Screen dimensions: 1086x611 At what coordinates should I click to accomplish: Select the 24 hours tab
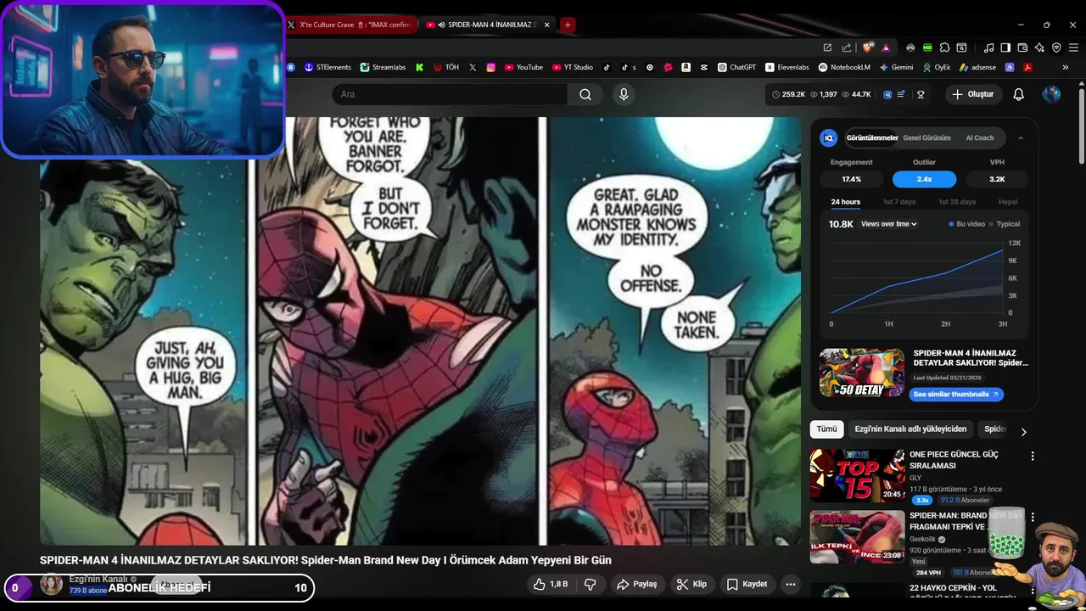[845, 202]
